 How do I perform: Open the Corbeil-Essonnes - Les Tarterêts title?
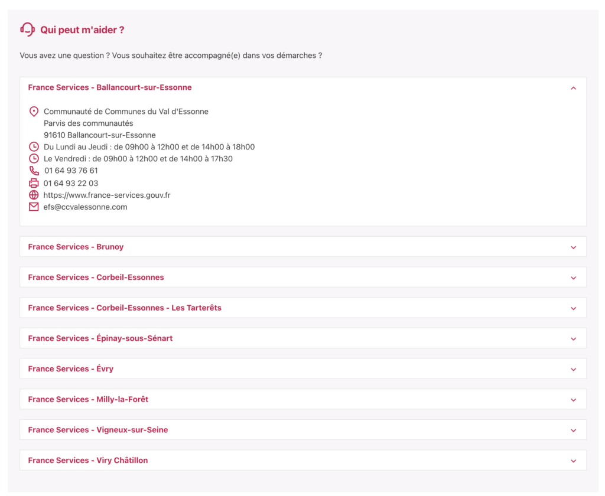tap(125, 308)
